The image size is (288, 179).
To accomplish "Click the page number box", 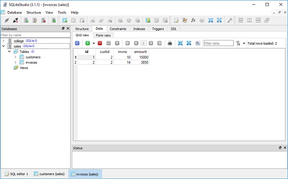I will [x=144, y=43].
